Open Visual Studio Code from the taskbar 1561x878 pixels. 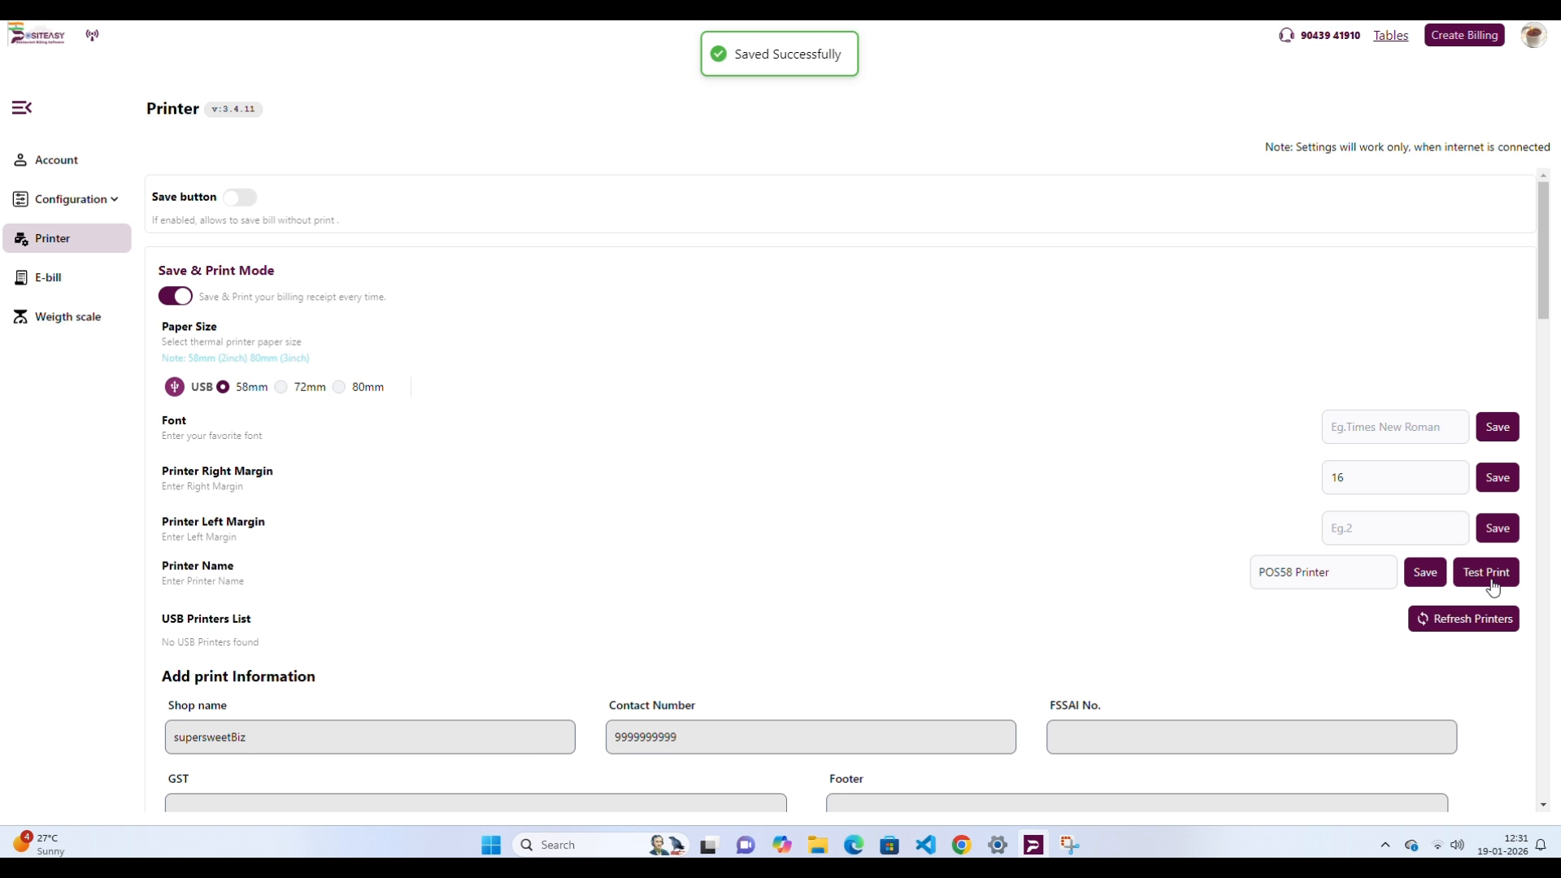coord(926,845)
